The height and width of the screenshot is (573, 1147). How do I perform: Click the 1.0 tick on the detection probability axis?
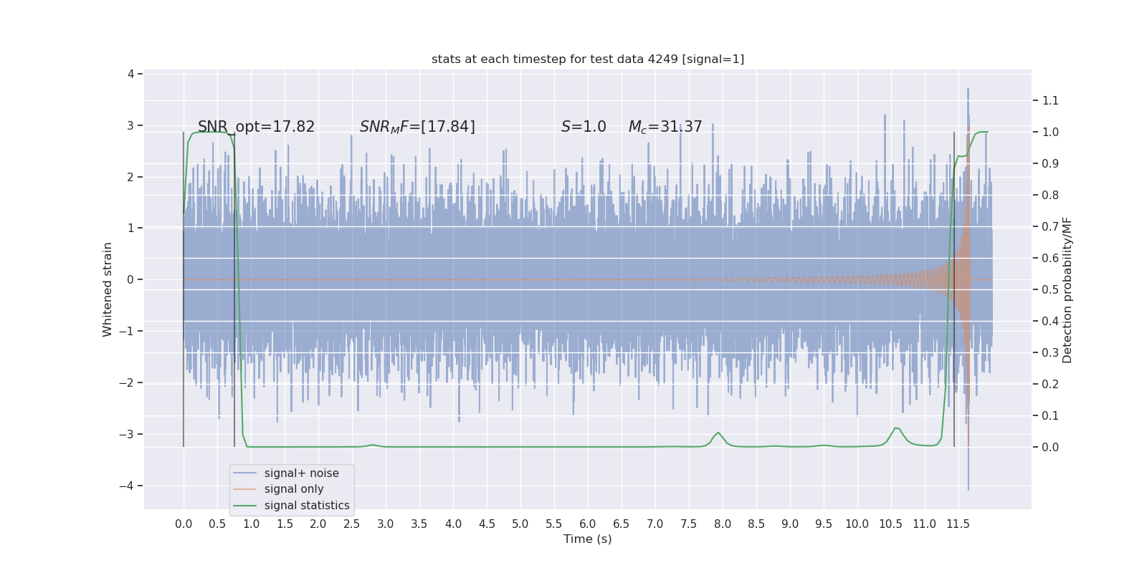tap(1050, 132)
